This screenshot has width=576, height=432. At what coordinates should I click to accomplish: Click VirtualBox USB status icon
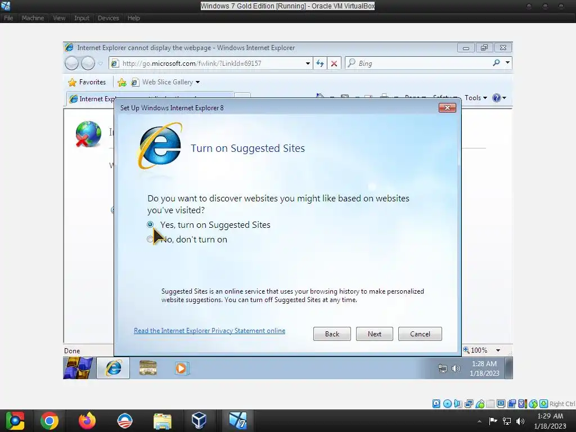[x=480, y=404]
